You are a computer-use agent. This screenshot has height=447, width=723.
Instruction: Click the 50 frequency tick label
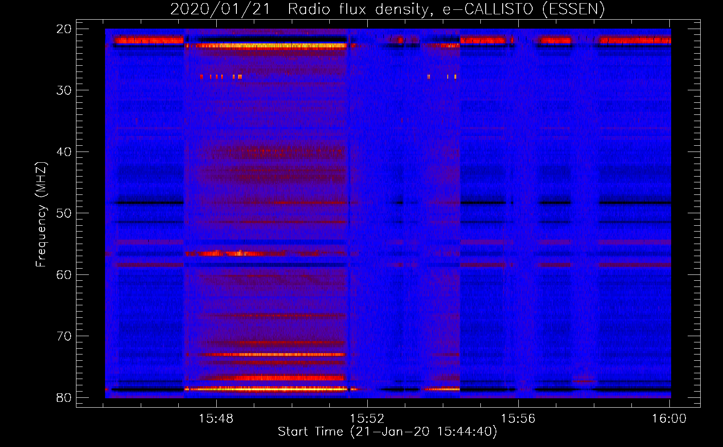[x=64, y=213]
